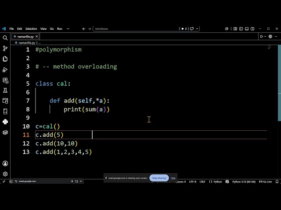
Task: Open the editor More Actions ellipsis
Action: tap(276, 36)
